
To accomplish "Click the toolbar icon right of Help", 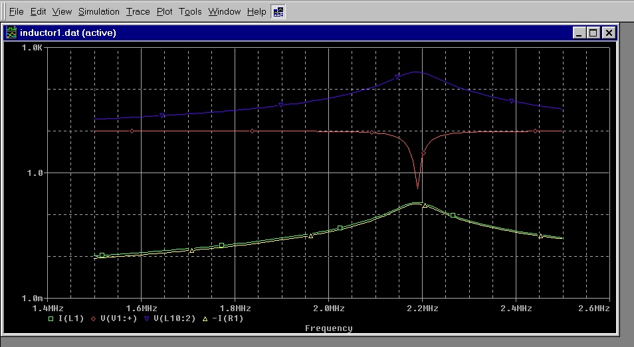I will [x=278, y=11].
